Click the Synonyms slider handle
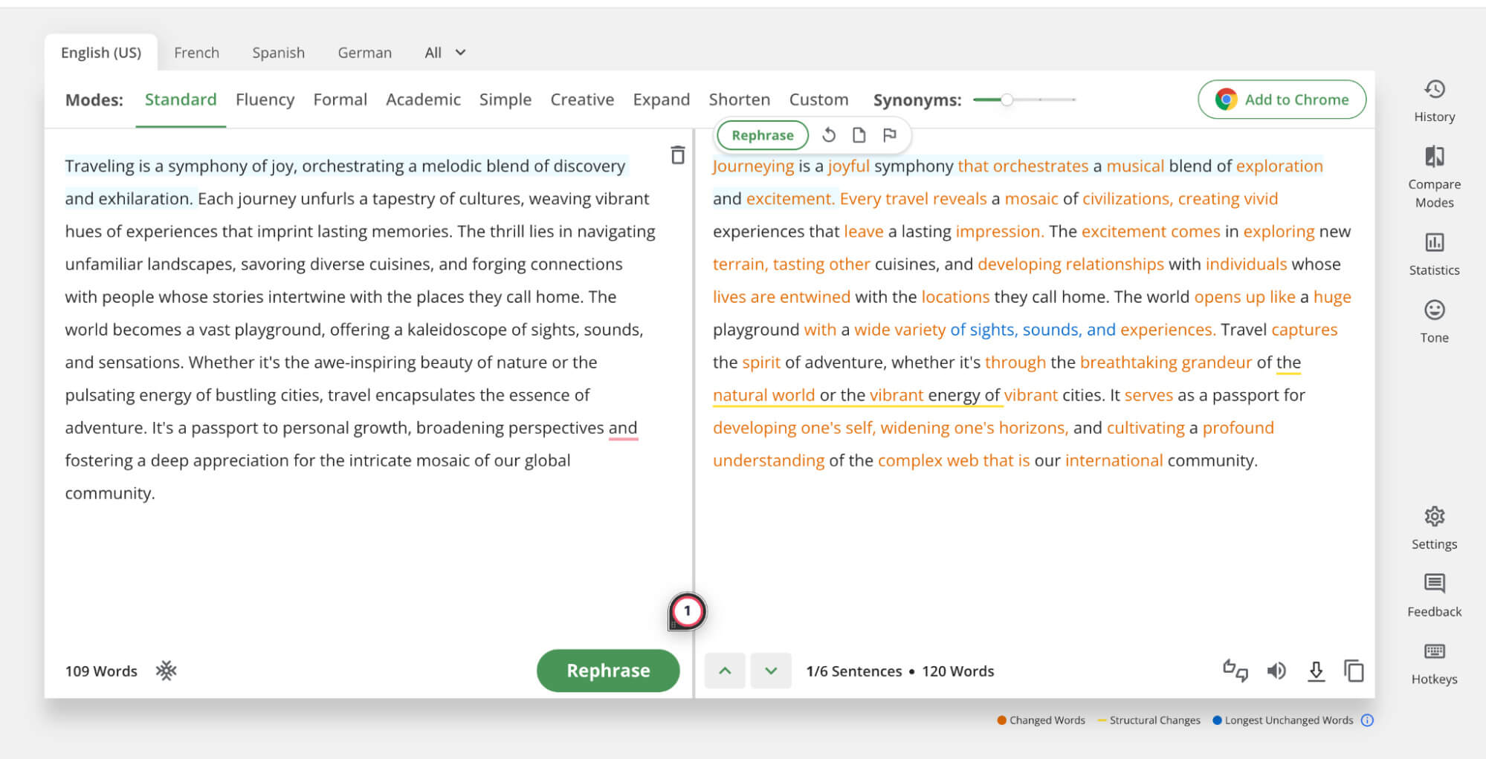 [1007, 100]
